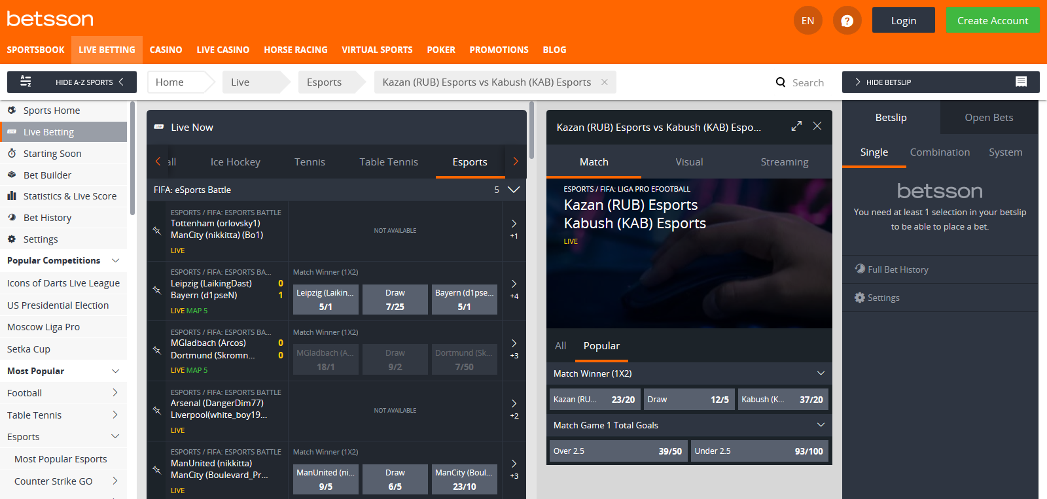Pin the MGladbach vs Dortmund match
This screenshot has width=1047, height=499.
[x=157, y=350]
